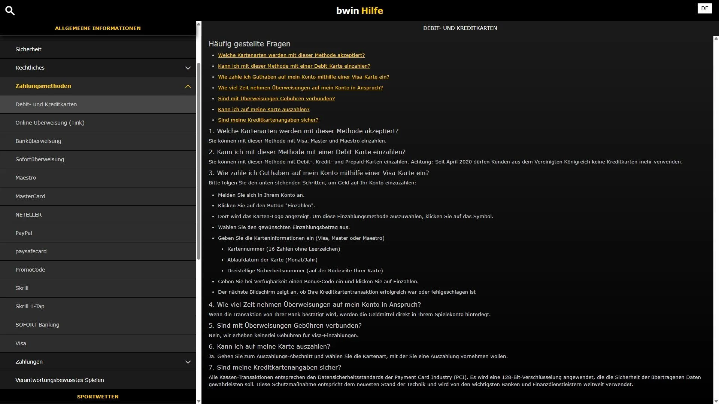This screenshot has height=404, width=719.
Task: Open the ALLGEMEINE INFORMATIONEN menu
Action: (98, 28)
